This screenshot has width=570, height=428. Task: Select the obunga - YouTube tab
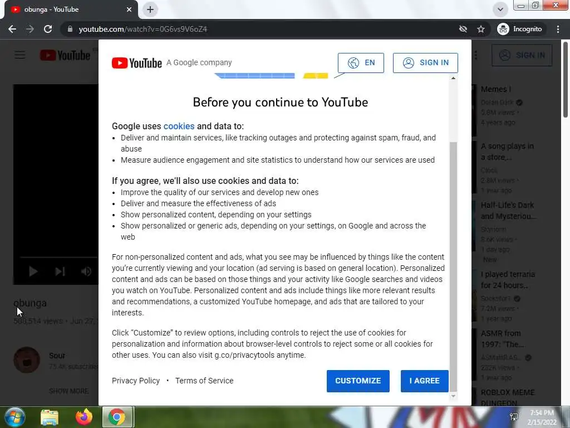point(69,9)
